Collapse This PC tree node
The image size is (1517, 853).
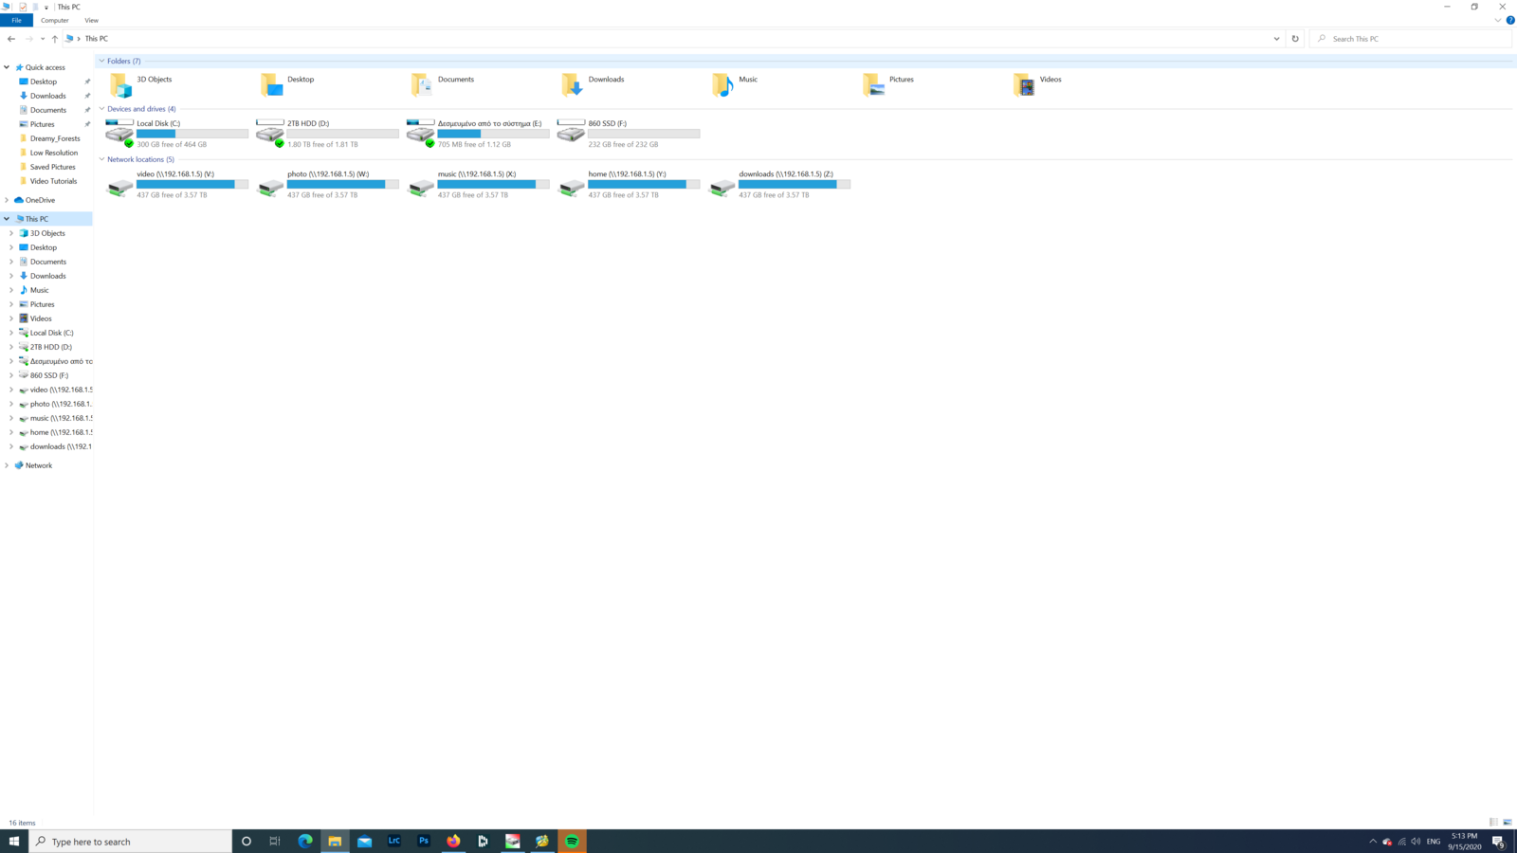point(7,219)
